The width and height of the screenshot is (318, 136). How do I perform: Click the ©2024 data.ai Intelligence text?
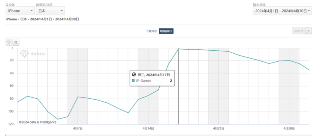pyautogui.click(x=37, y=122)
